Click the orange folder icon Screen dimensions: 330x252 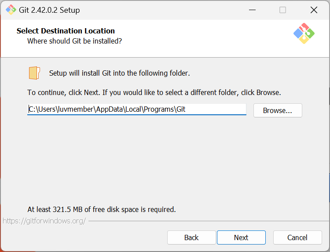(34, 73)
